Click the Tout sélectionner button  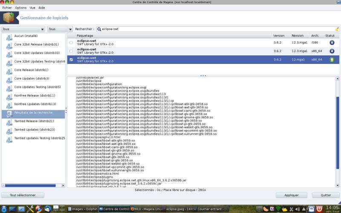pyautogui.click(x=23, y=195)
